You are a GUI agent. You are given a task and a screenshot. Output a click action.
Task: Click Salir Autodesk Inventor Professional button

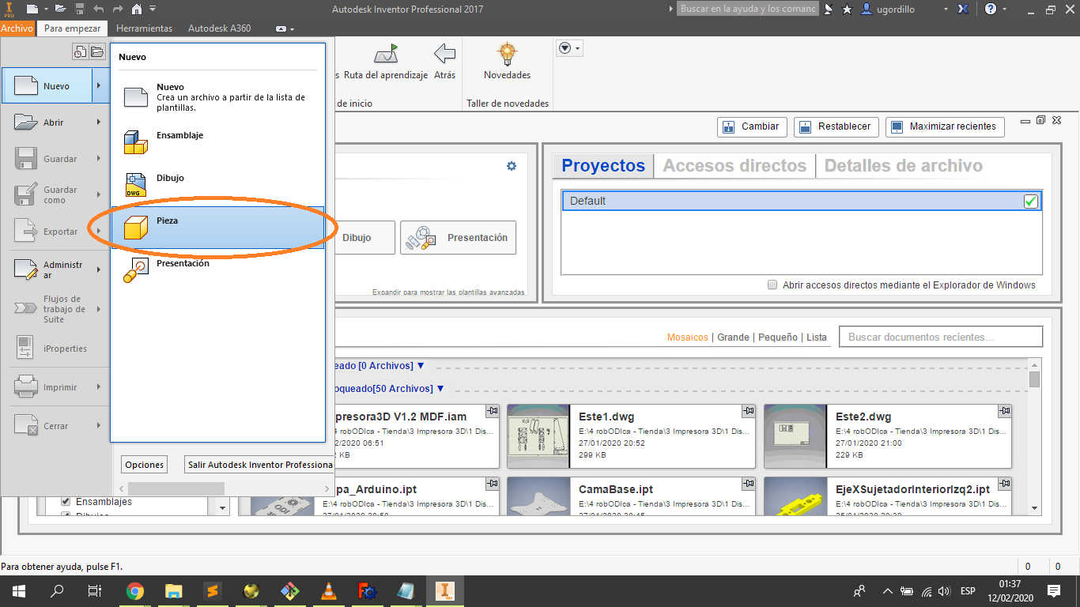(259, 465)
